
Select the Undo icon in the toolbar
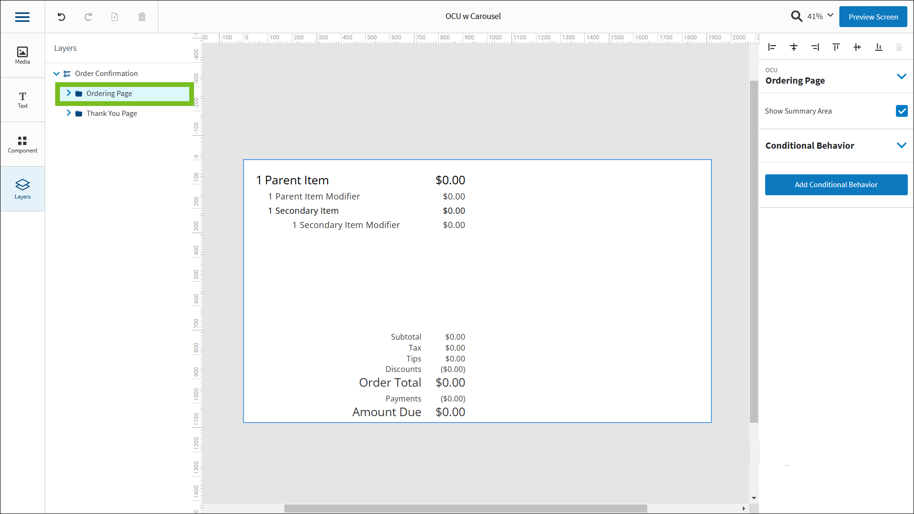point(61,17)
